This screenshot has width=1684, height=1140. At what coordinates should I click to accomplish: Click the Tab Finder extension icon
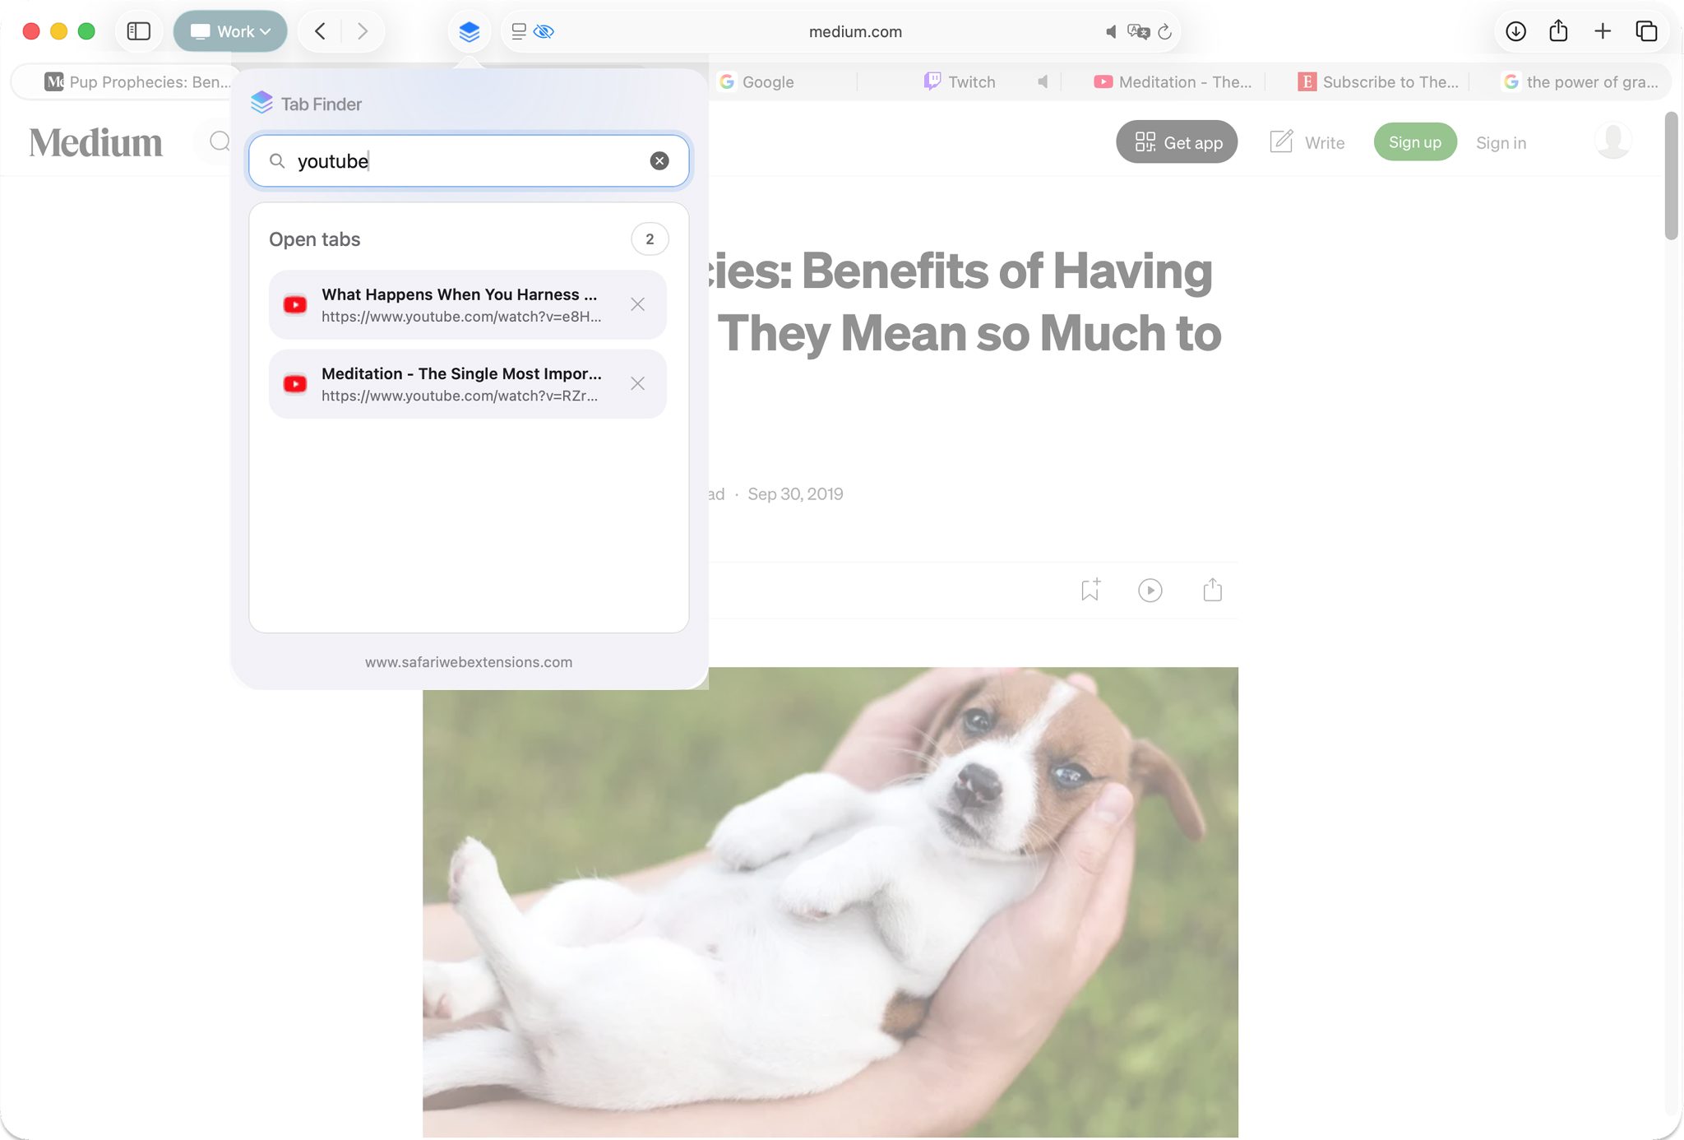(x=469, y=32)
